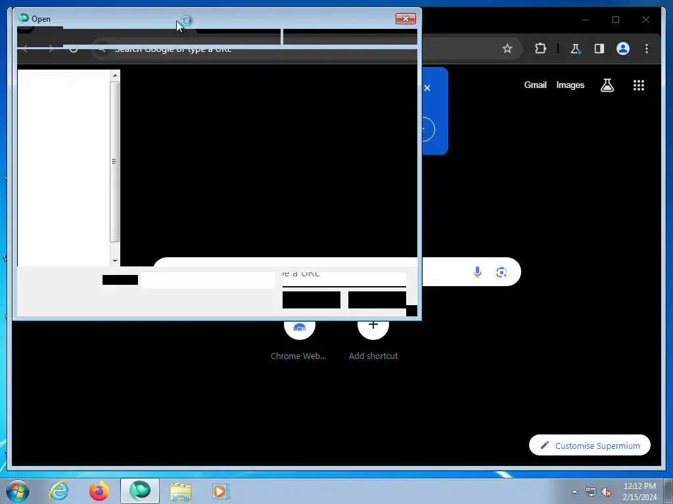This screenshot has width=673, height=504.
Task: Open the profile avatar menu
Action: point(623,49)
